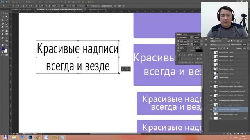Select the Crop tool
This screenshot has height=140, width=250.
(x=3, y=20)
